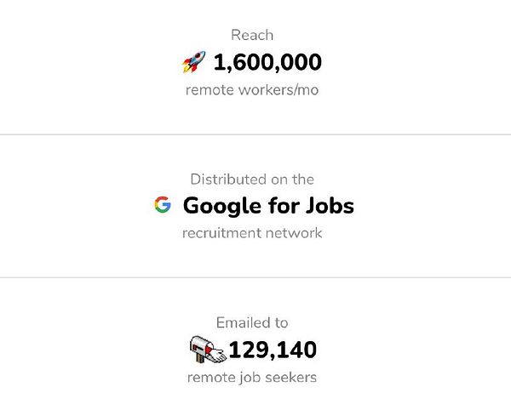
Task: Click the Google G logo
Action: 163,205
